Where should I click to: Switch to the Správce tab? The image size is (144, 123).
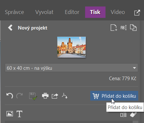click(x=14, y=12)
